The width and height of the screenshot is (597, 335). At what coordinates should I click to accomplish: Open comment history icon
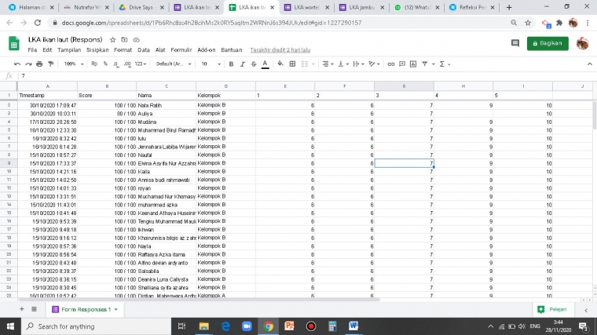(515, 43)
